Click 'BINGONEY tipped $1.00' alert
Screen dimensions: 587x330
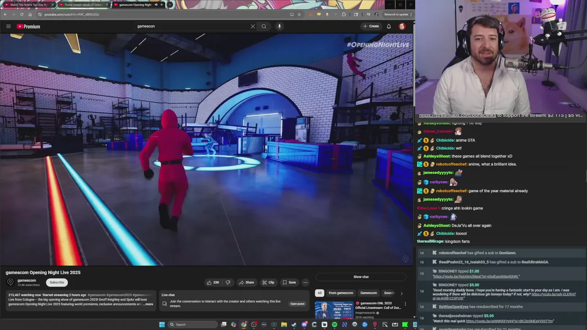point(459,271)
